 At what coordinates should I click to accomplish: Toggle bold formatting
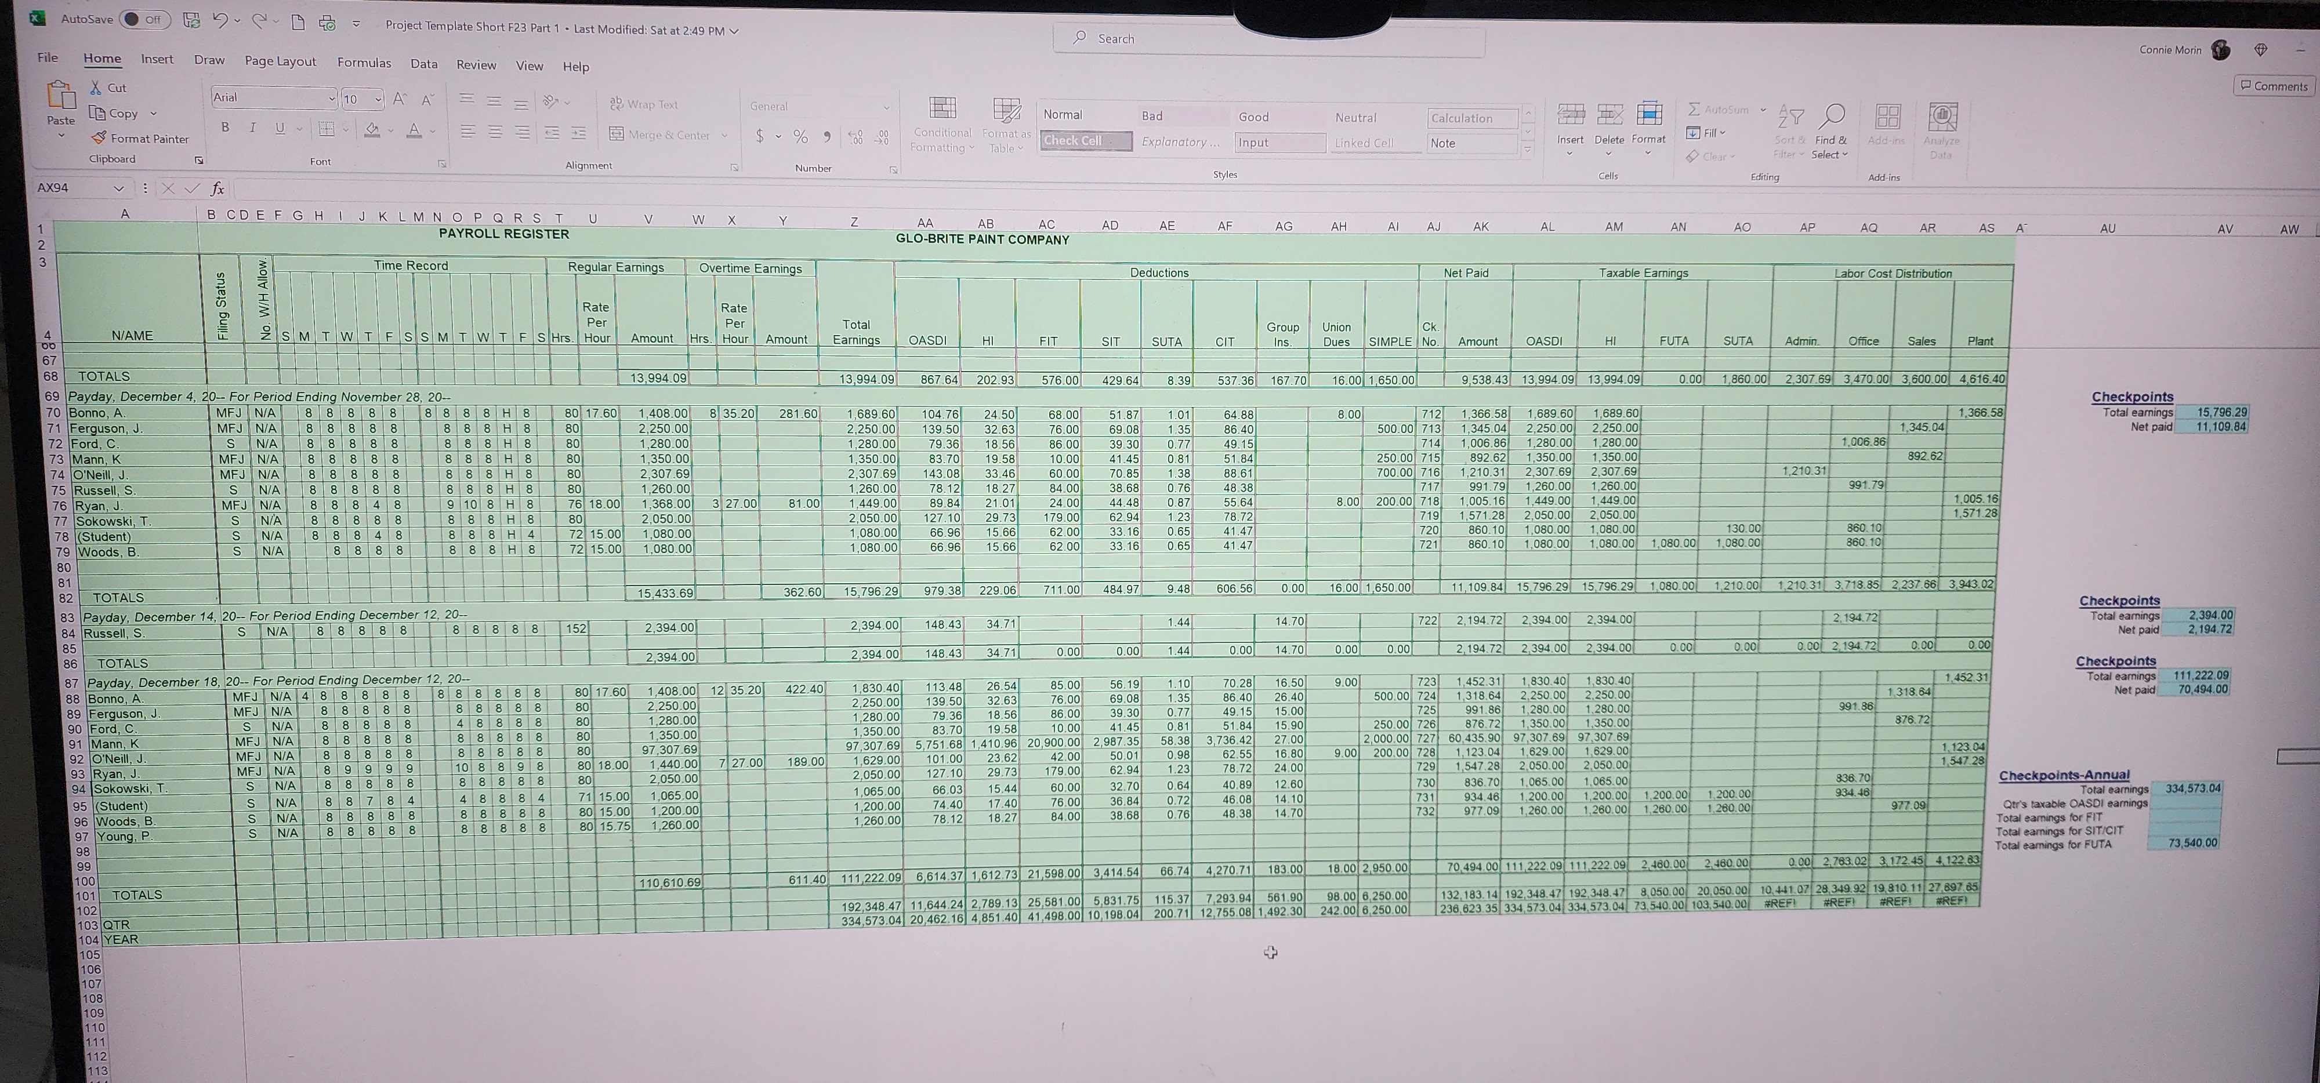tap(225, 128)
